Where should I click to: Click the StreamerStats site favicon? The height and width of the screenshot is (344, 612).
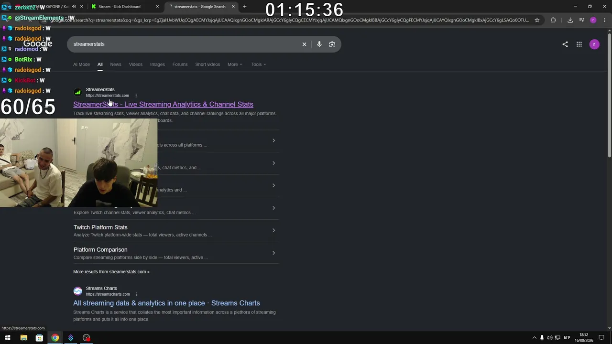tap(77, 92)
